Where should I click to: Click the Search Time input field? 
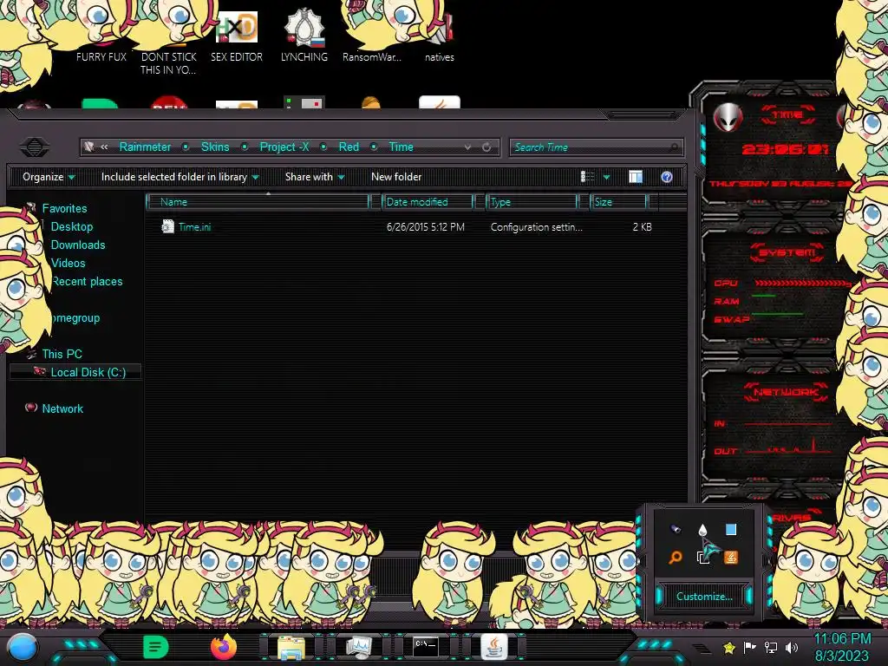[597, 147]
